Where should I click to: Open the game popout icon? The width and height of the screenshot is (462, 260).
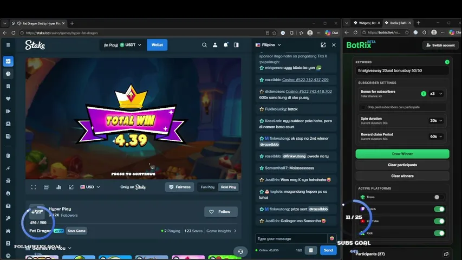(x=71, y=187)
